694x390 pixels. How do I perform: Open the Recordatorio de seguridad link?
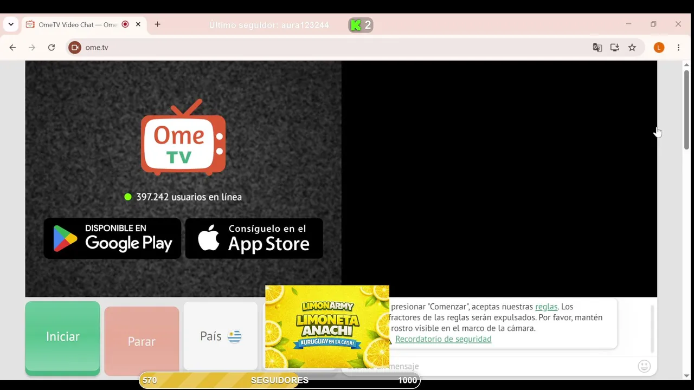pyautogui.click(x=443, y=339)
